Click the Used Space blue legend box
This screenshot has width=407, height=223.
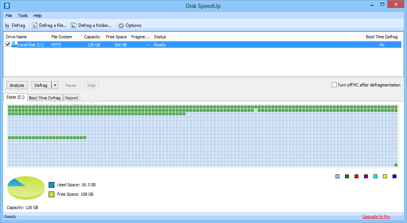pyautogui.click(x=51, y=185)
